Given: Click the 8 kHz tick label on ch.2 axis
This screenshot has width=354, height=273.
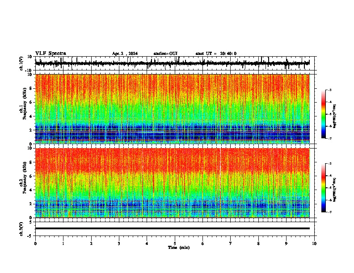Looking at the screenshot, I should 31,162.
